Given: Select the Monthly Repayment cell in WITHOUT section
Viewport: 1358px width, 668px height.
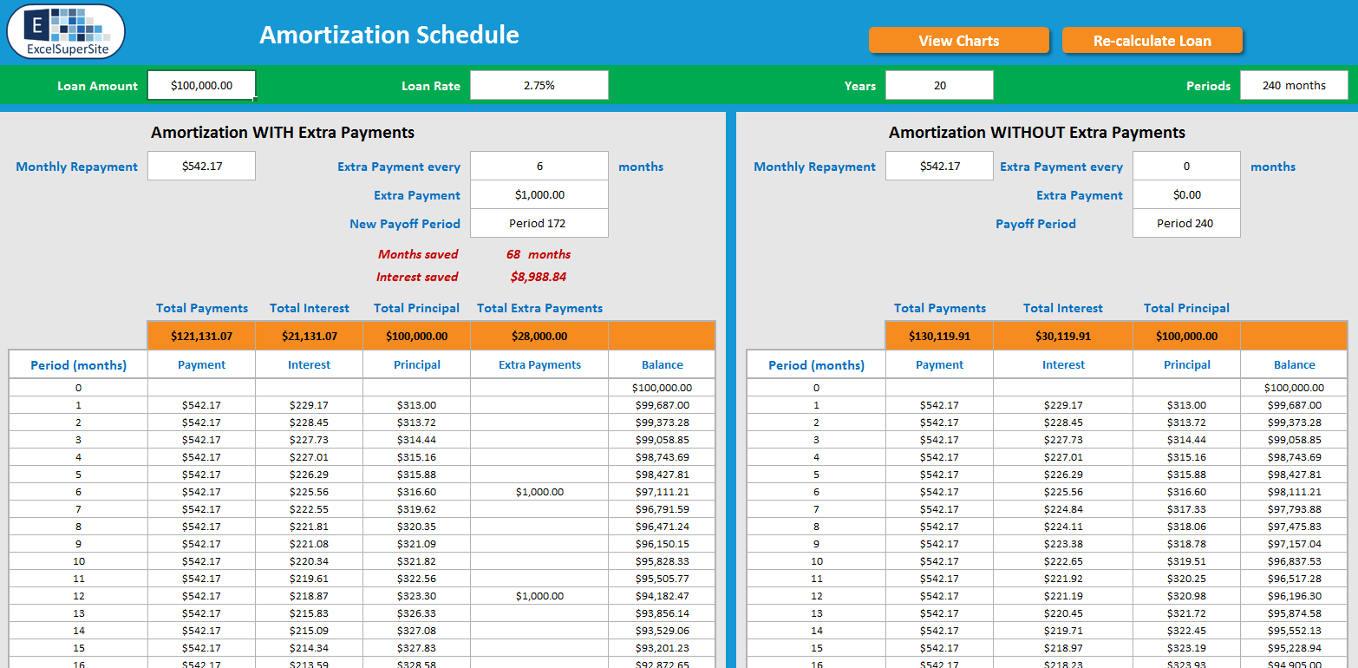Looking at the screenshot, I should 940,166.
